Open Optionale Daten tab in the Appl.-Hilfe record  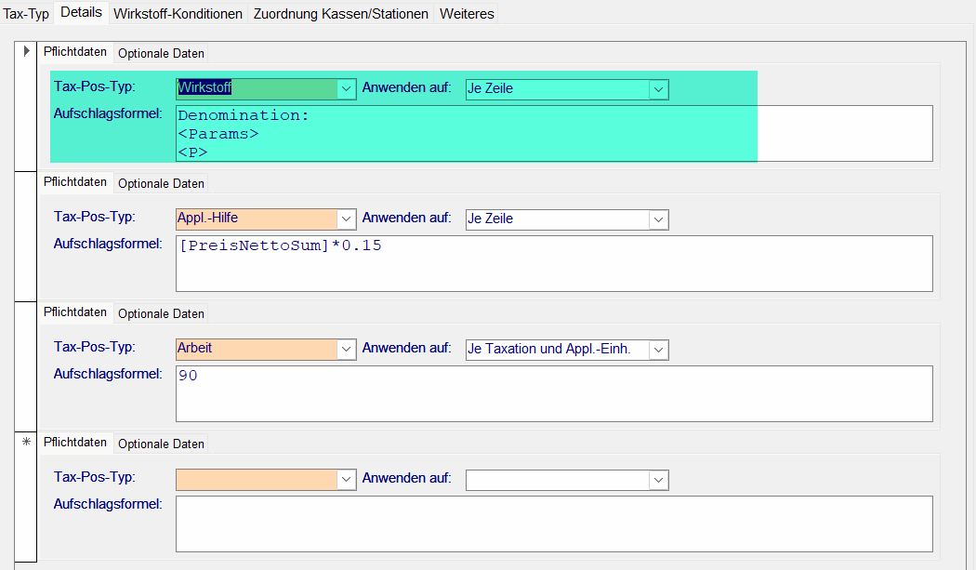tap(161, 183)
